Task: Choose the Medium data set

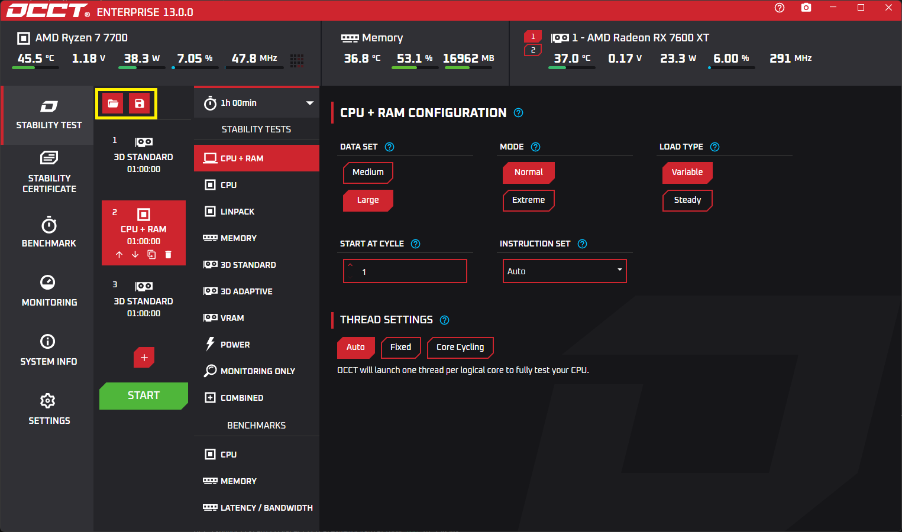Action: coord(368,172)
